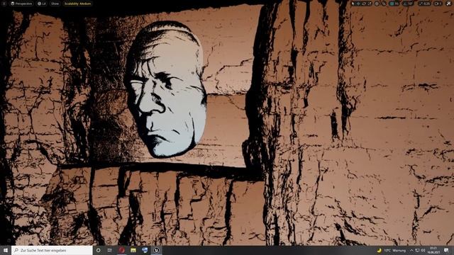
Task: Open the red browser icon on taskbar
Action: (x=121, y=250)
